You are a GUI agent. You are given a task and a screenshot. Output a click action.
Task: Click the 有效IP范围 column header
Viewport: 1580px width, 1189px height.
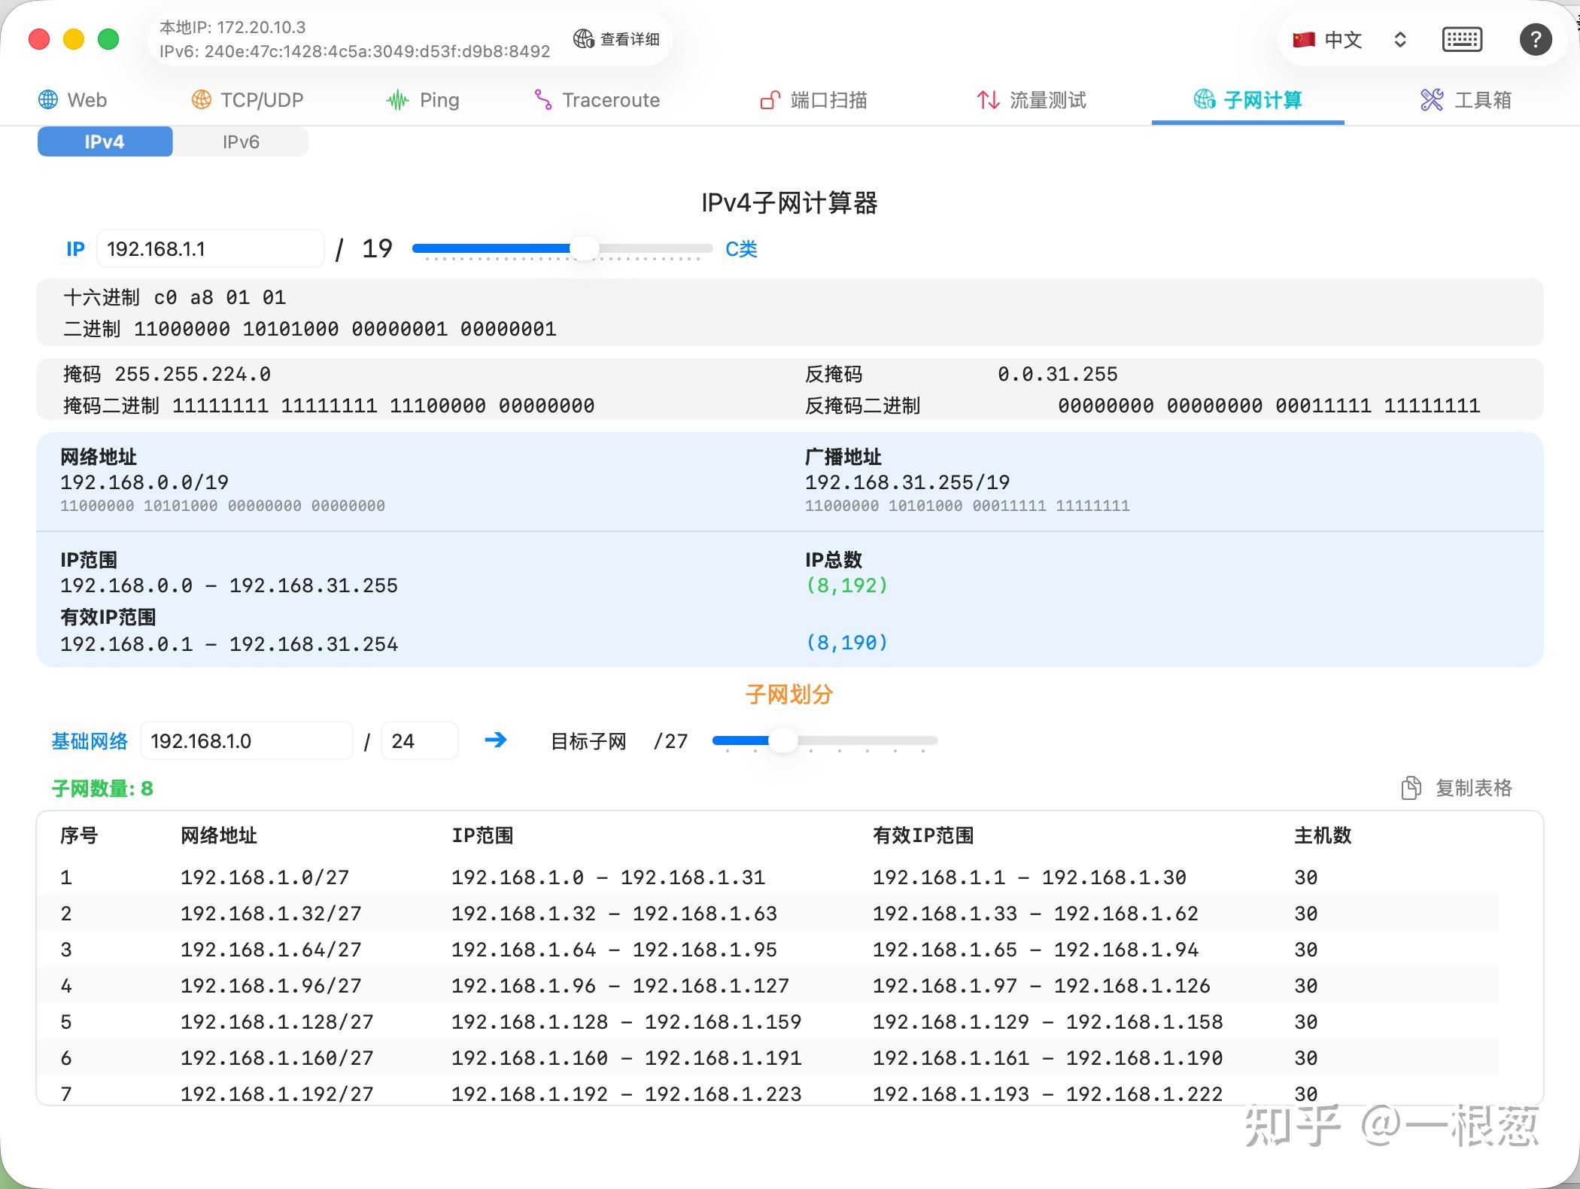[x=923, y=835]
